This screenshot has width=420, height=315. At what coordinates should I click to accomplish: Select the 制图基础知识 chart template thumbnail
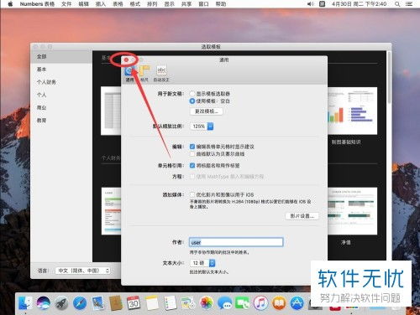click(352, 111)
